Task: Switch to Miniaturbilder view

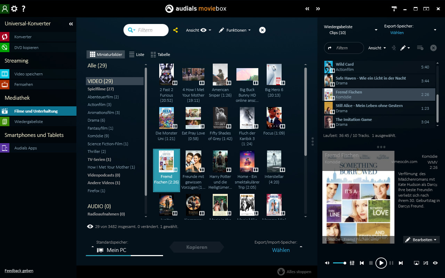Action: coord(106,55)
